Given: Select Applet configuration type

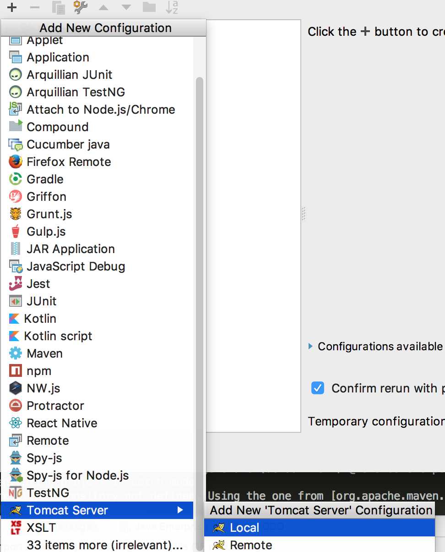Looking at the screenshot, I should [97, 41].
